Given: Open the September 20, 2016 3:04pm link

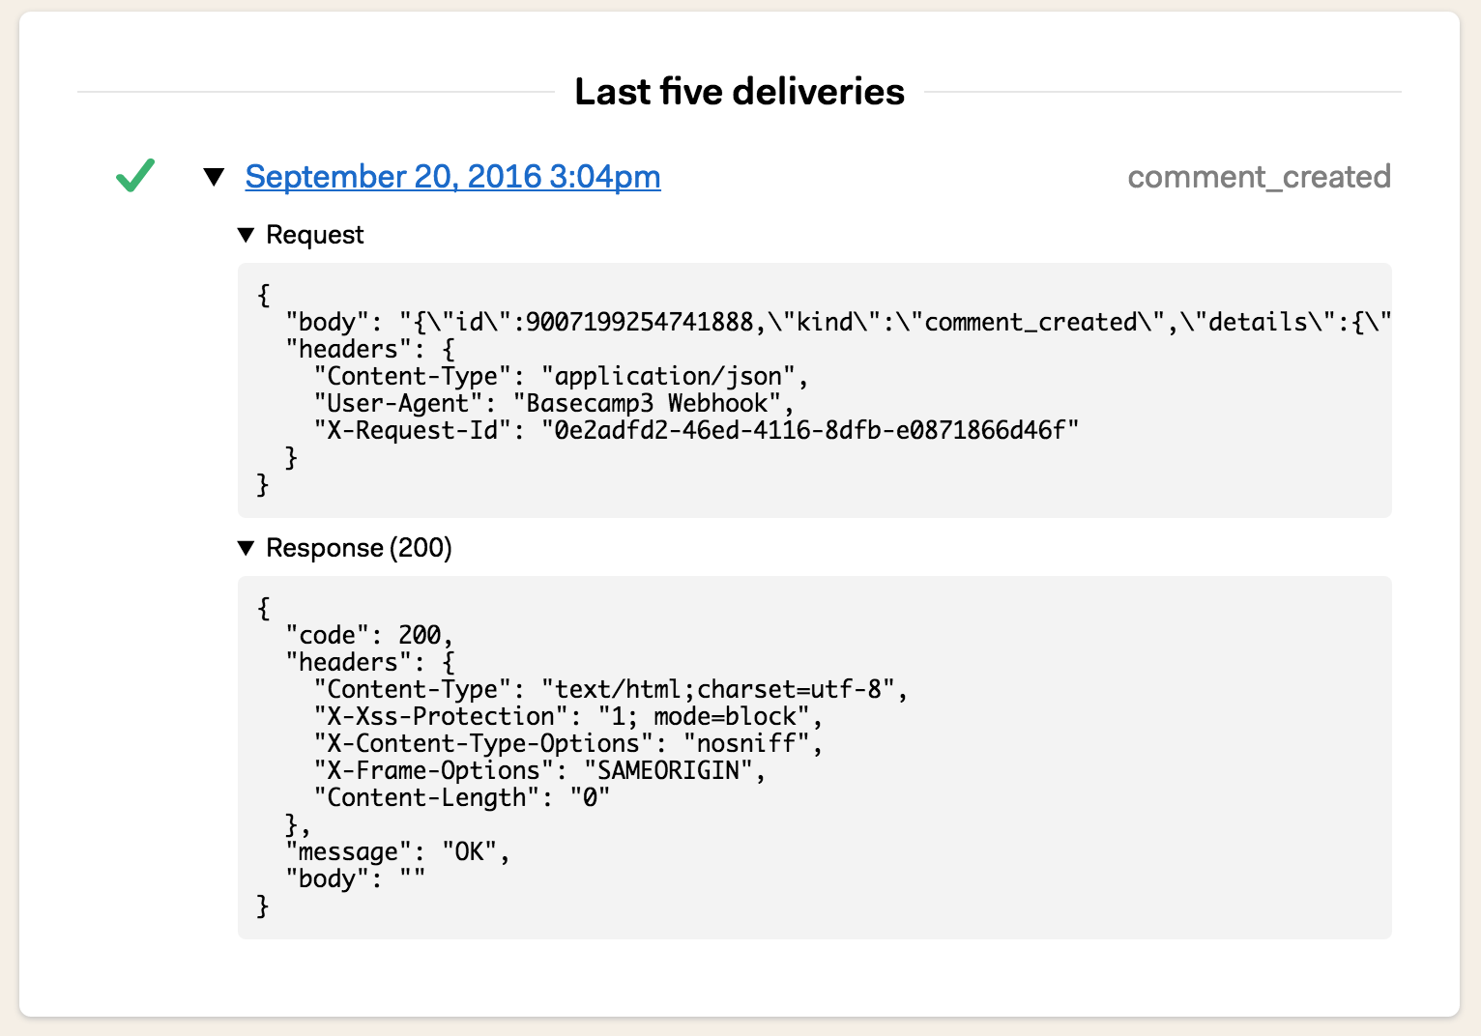Looking at the screenshot, I should (452, 177).
